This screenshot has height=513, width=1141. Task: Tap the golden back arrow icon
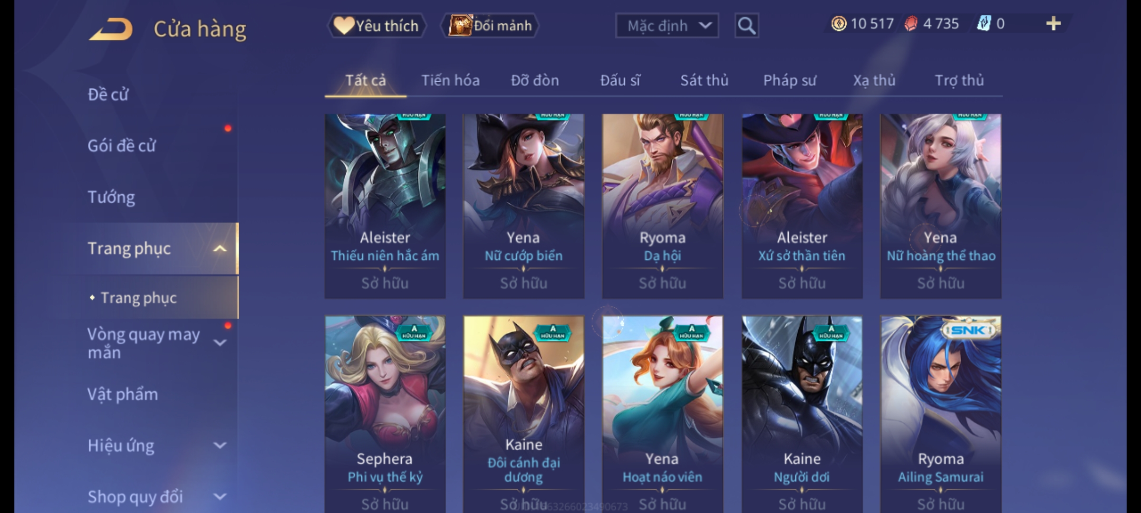111,29
